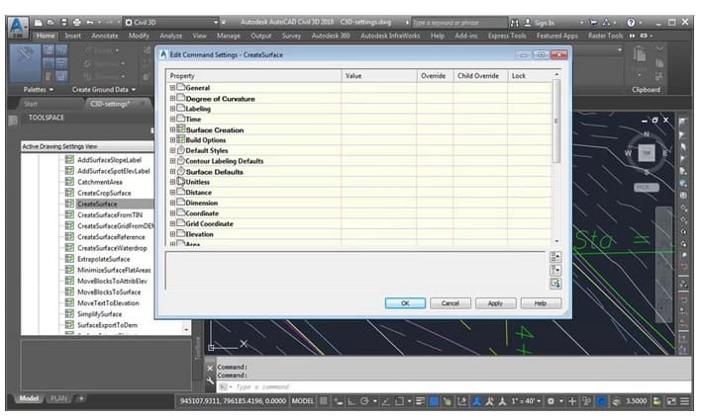The width and height of the screenshot is (702, 419).
Task: Click the Surface Creation settings icon
Action: click(x=180, y=129)
